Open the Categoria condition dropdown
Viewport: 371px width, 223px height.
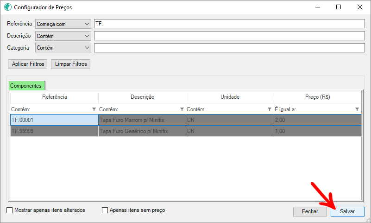click(x=63, y=48)
